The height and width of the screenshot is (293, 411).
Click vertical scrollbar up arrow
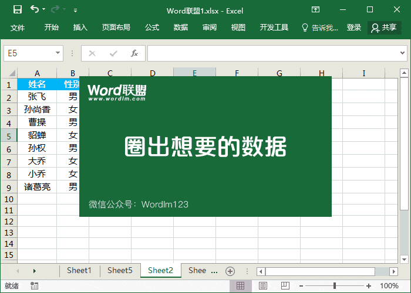404,73
